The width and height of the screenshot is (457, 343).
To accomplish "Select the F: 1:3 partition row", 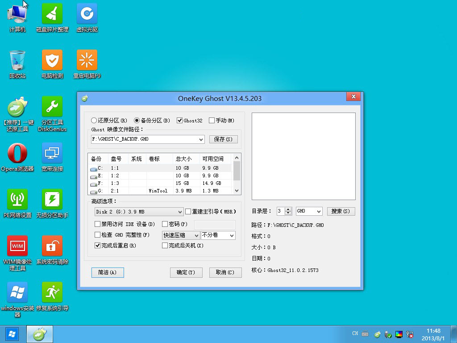I will click(160, 183).
